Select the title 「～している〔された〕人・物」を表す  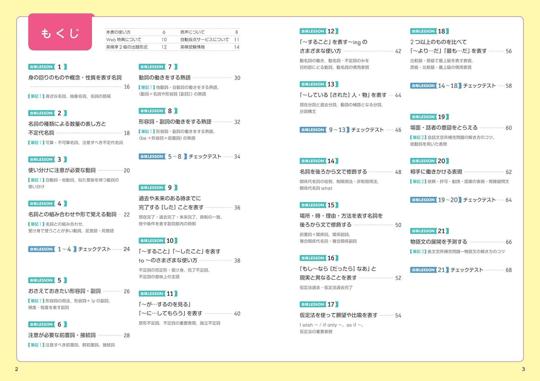(x=343, y=95)
